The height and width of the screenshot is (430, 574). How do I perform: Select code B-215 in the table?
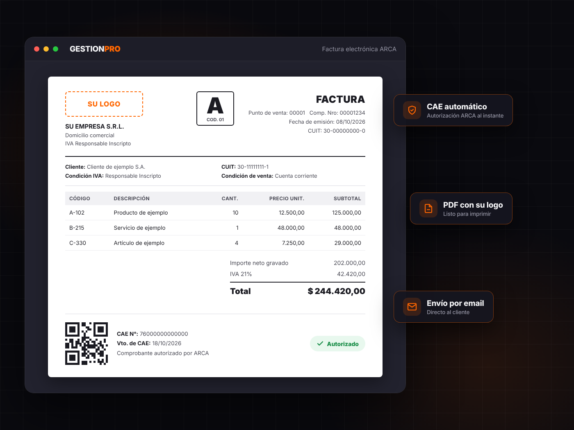[x=77, y=228]
